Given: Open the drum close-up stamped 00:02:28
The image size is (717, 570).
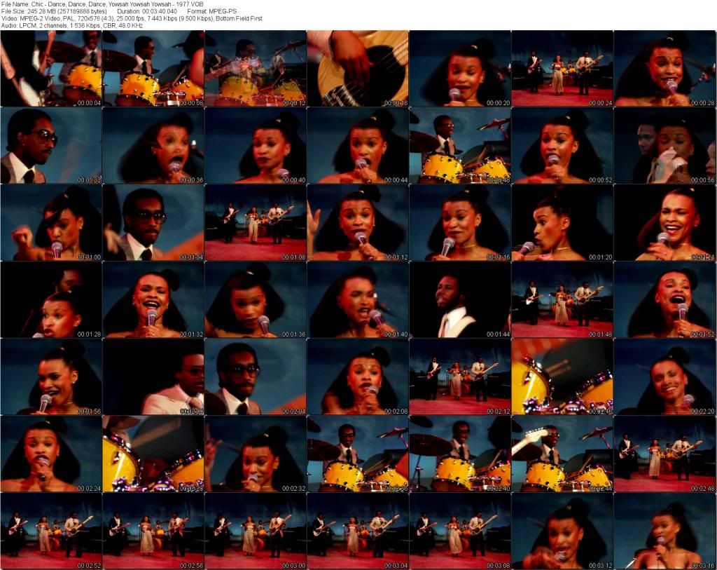Looking at the screenshot, I should (153, 454).
